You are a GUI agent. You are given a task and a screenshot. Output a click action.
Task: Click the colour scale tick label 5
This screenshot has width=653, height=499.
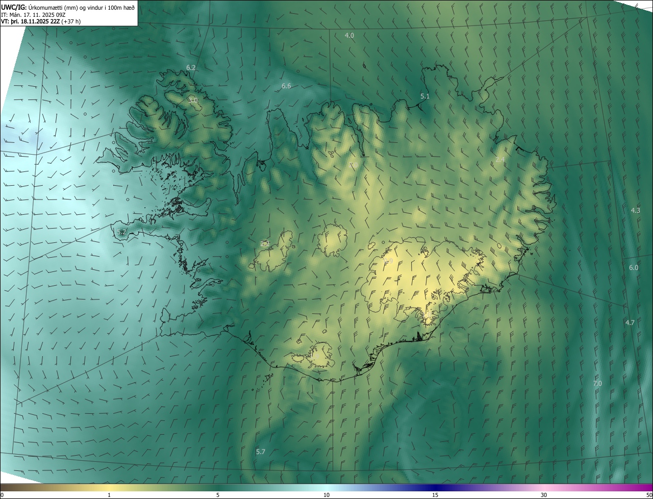218,495
